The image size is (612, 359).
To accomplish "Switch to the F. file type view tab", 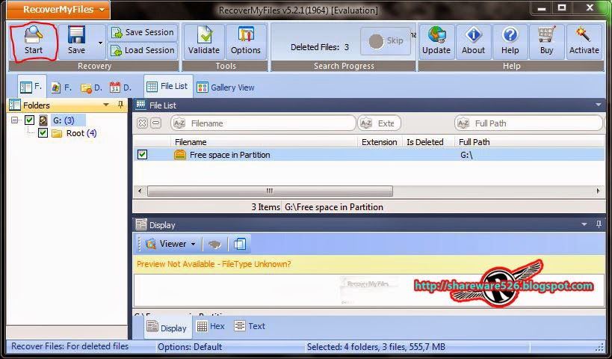I will click(x=62, y=88).
